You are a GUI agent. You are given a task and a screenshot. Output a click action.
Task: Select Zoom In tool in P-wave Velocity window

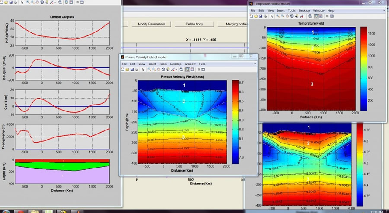[150, 70]
